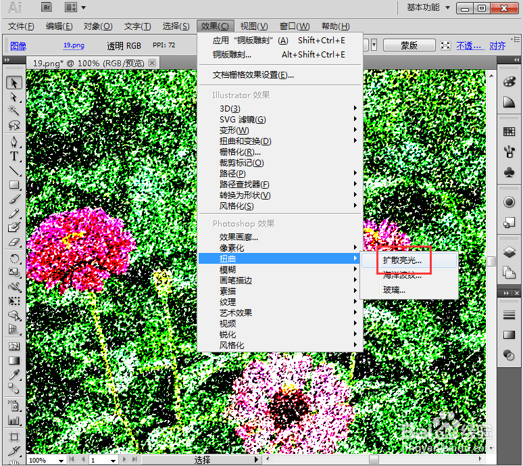Viewport: 523px width, 466px height.
Task: Expand the tools panel double arrow
Action: click(7, 60)
